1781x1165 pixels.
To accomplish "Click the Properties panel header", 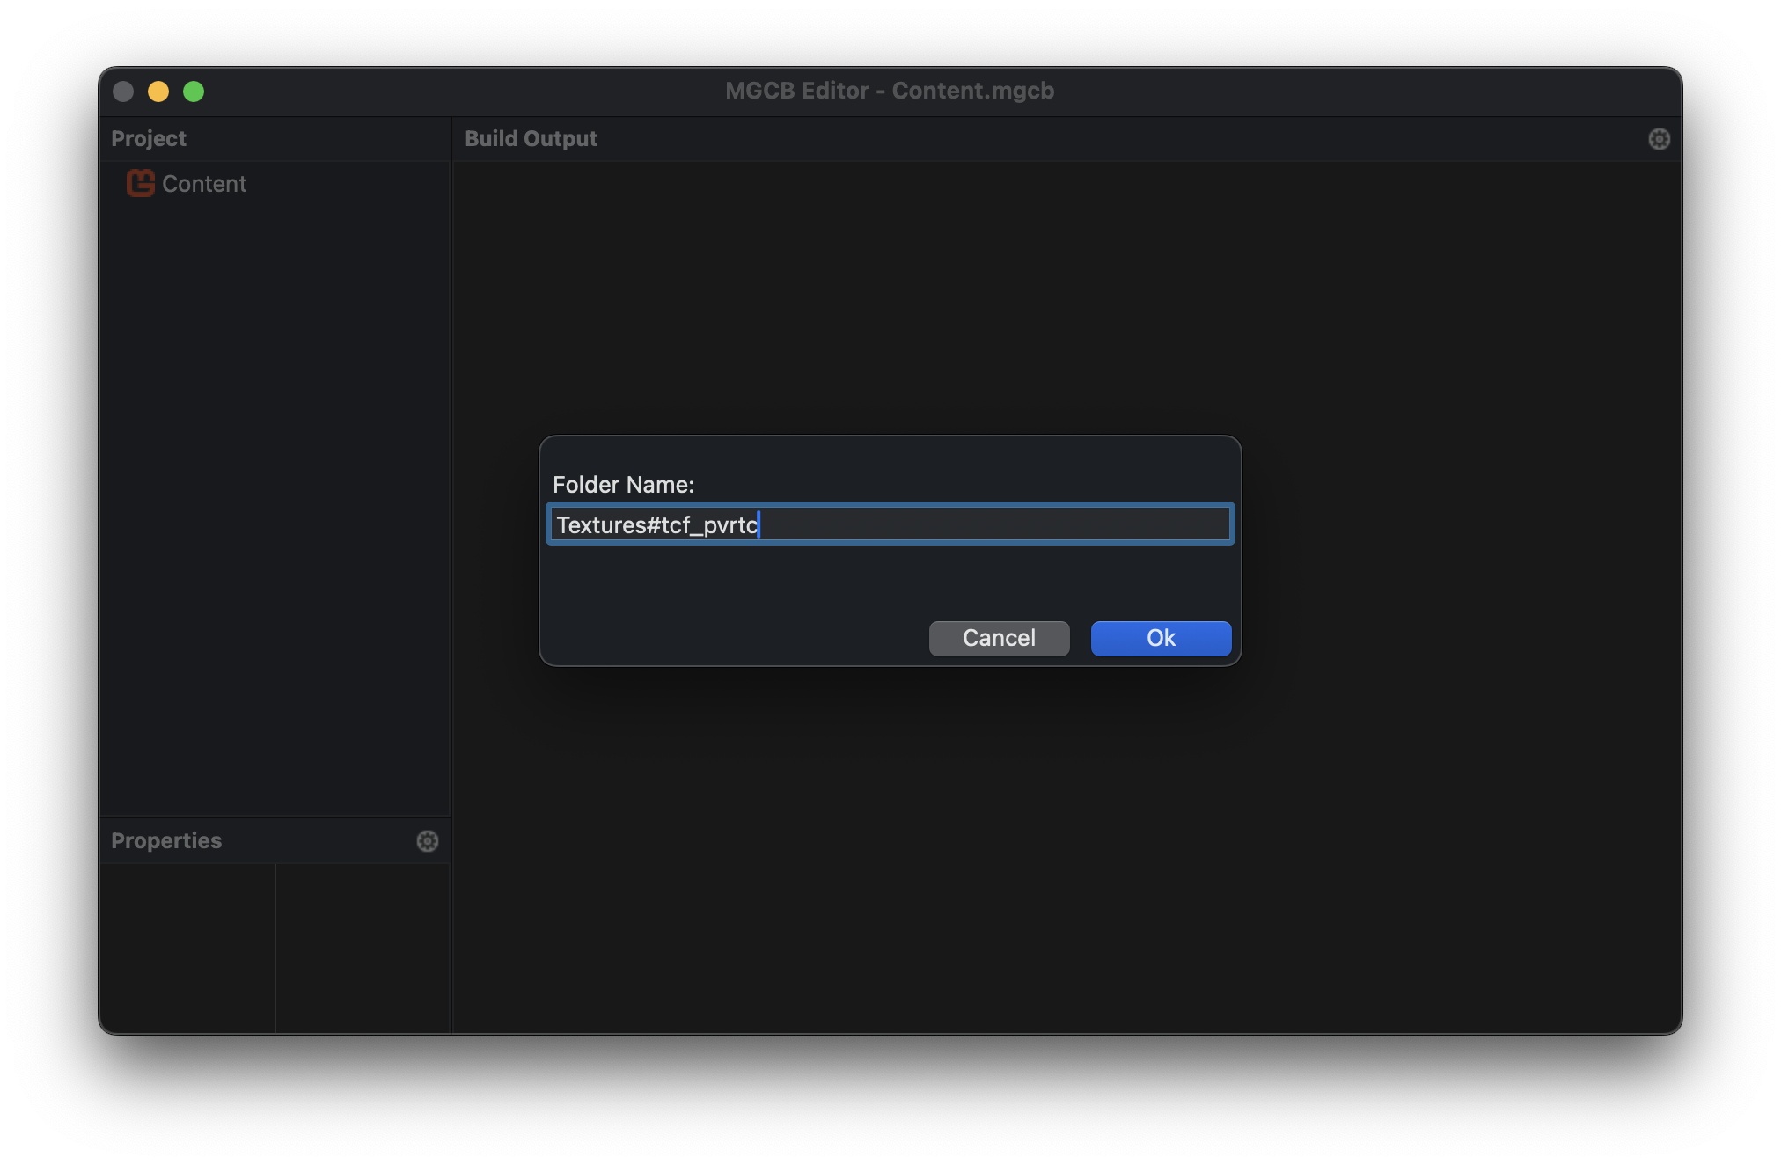I will click(x=165, y=841).
